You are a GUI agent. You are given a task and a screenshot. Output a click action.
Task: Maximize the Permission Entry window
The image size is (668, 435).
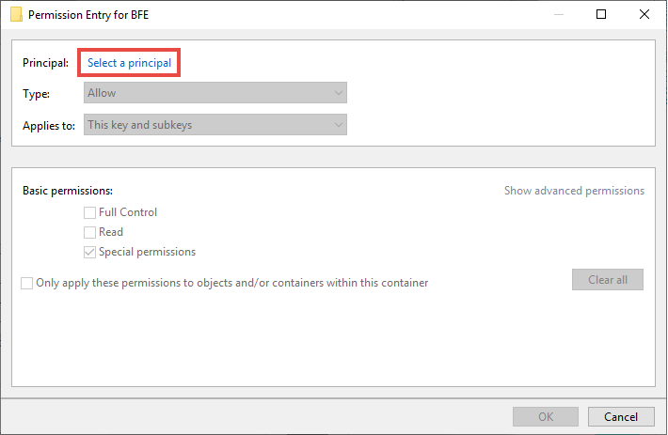pos(600,14)
